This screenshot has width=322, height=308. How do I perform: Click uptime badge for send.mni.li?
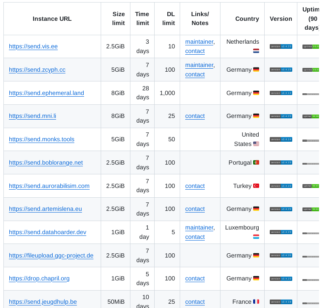coord(311,116)
